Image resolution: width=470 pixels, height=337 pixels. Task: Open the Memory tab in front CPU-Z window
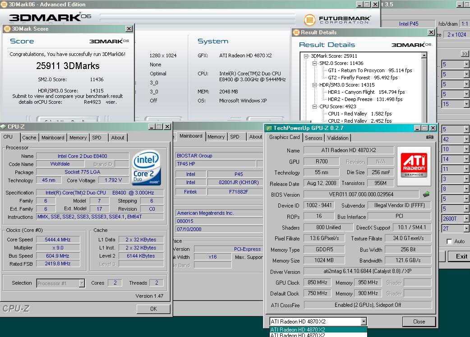pos(78,138)
